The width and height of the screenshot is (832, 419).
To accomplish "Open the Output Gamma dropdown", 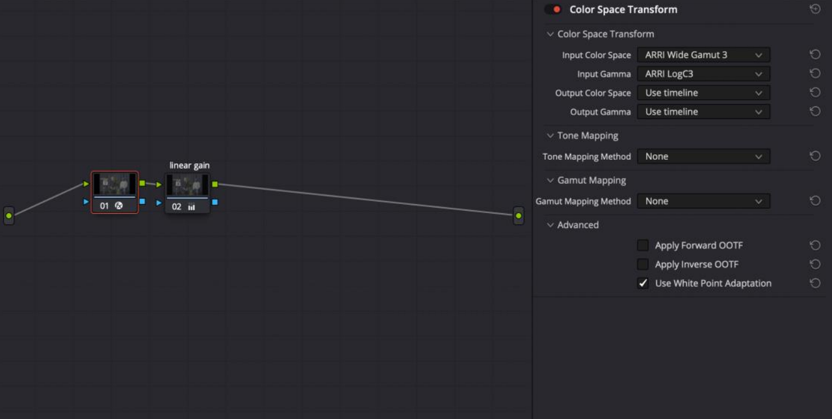I will (x=703, y=112).
